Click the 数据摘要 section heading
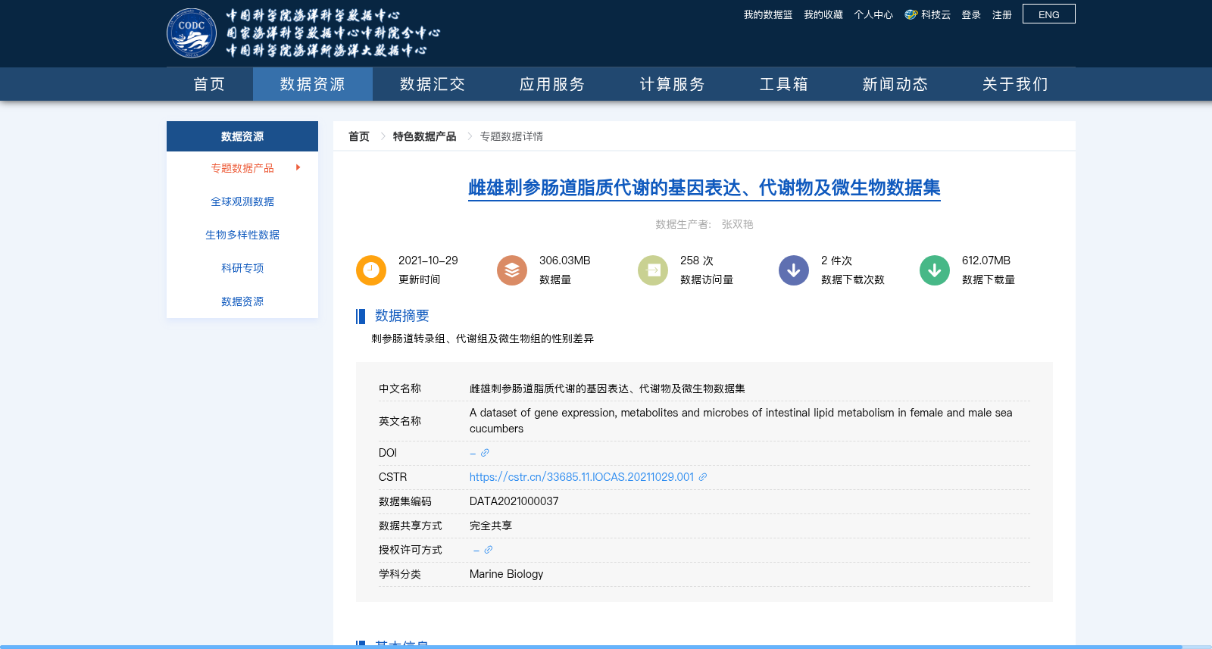 click(x=402, y=316)
